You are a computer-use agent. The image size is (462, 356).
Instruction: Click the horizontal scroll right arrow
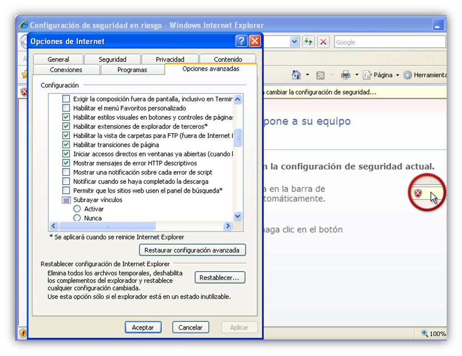pyautogui.click(x=227, y=226)
